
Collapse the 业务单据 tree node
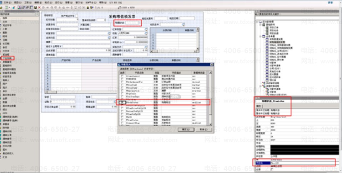[x=260, y=36]
